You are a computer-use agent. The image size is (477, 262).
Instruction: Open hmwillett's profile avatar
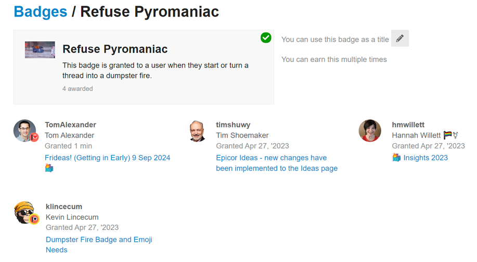(370, 131)
